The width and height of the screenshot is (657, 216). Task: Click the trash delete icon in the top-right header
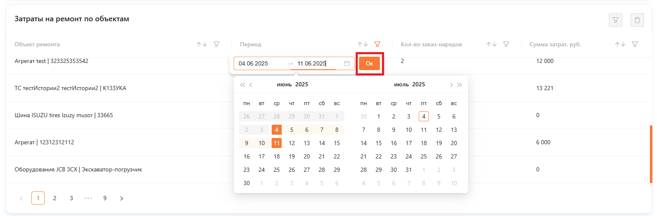pyautogui.click(x=637, y=20)
